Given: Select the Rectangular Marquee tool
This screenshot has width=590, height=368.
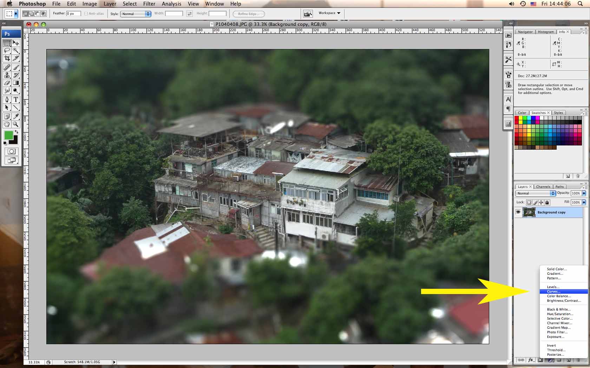Looking at the screenshot, I should point(7,43).
